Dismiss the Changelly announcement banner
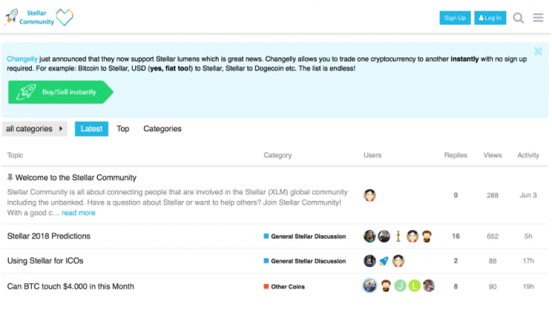 (x=538, y=52)
